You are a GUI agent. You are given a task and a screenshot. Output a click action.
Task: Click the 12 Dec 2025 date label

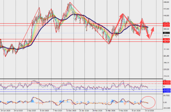tap(71, 111)
